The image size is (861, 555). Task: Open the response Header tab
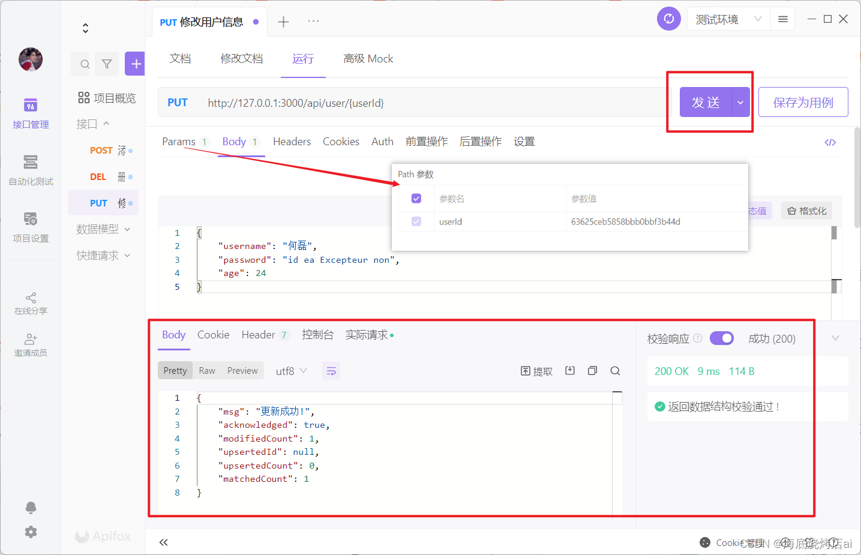point(265,335)
